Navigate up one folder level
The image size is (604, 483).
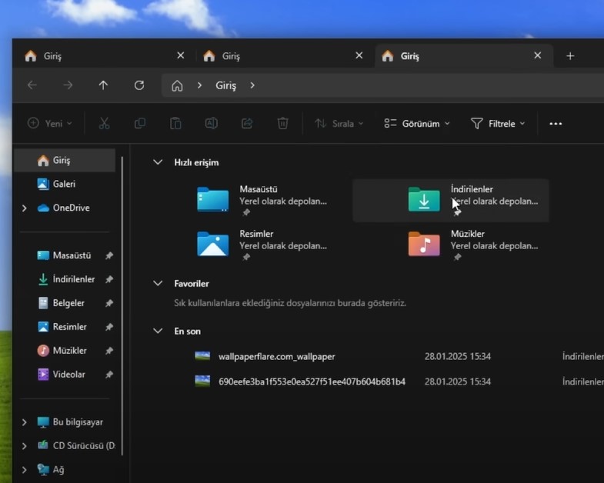click(x=103, y=85)
